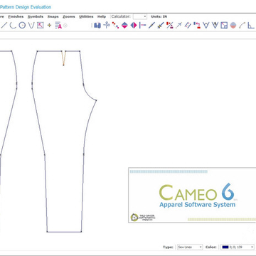Open the Finishes menu
The image size is (256, 256).
click(x=16, y=16)
